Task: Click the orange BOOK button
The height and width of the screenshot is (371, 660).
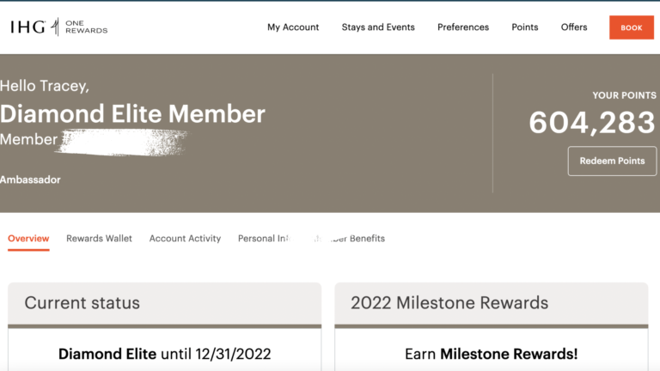Action: click(632, 27)
